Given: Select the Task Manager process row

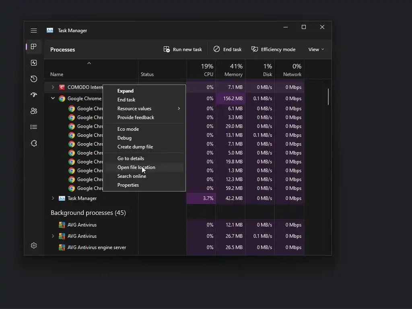Looking at the screenshot, I should tap(174, 198).
